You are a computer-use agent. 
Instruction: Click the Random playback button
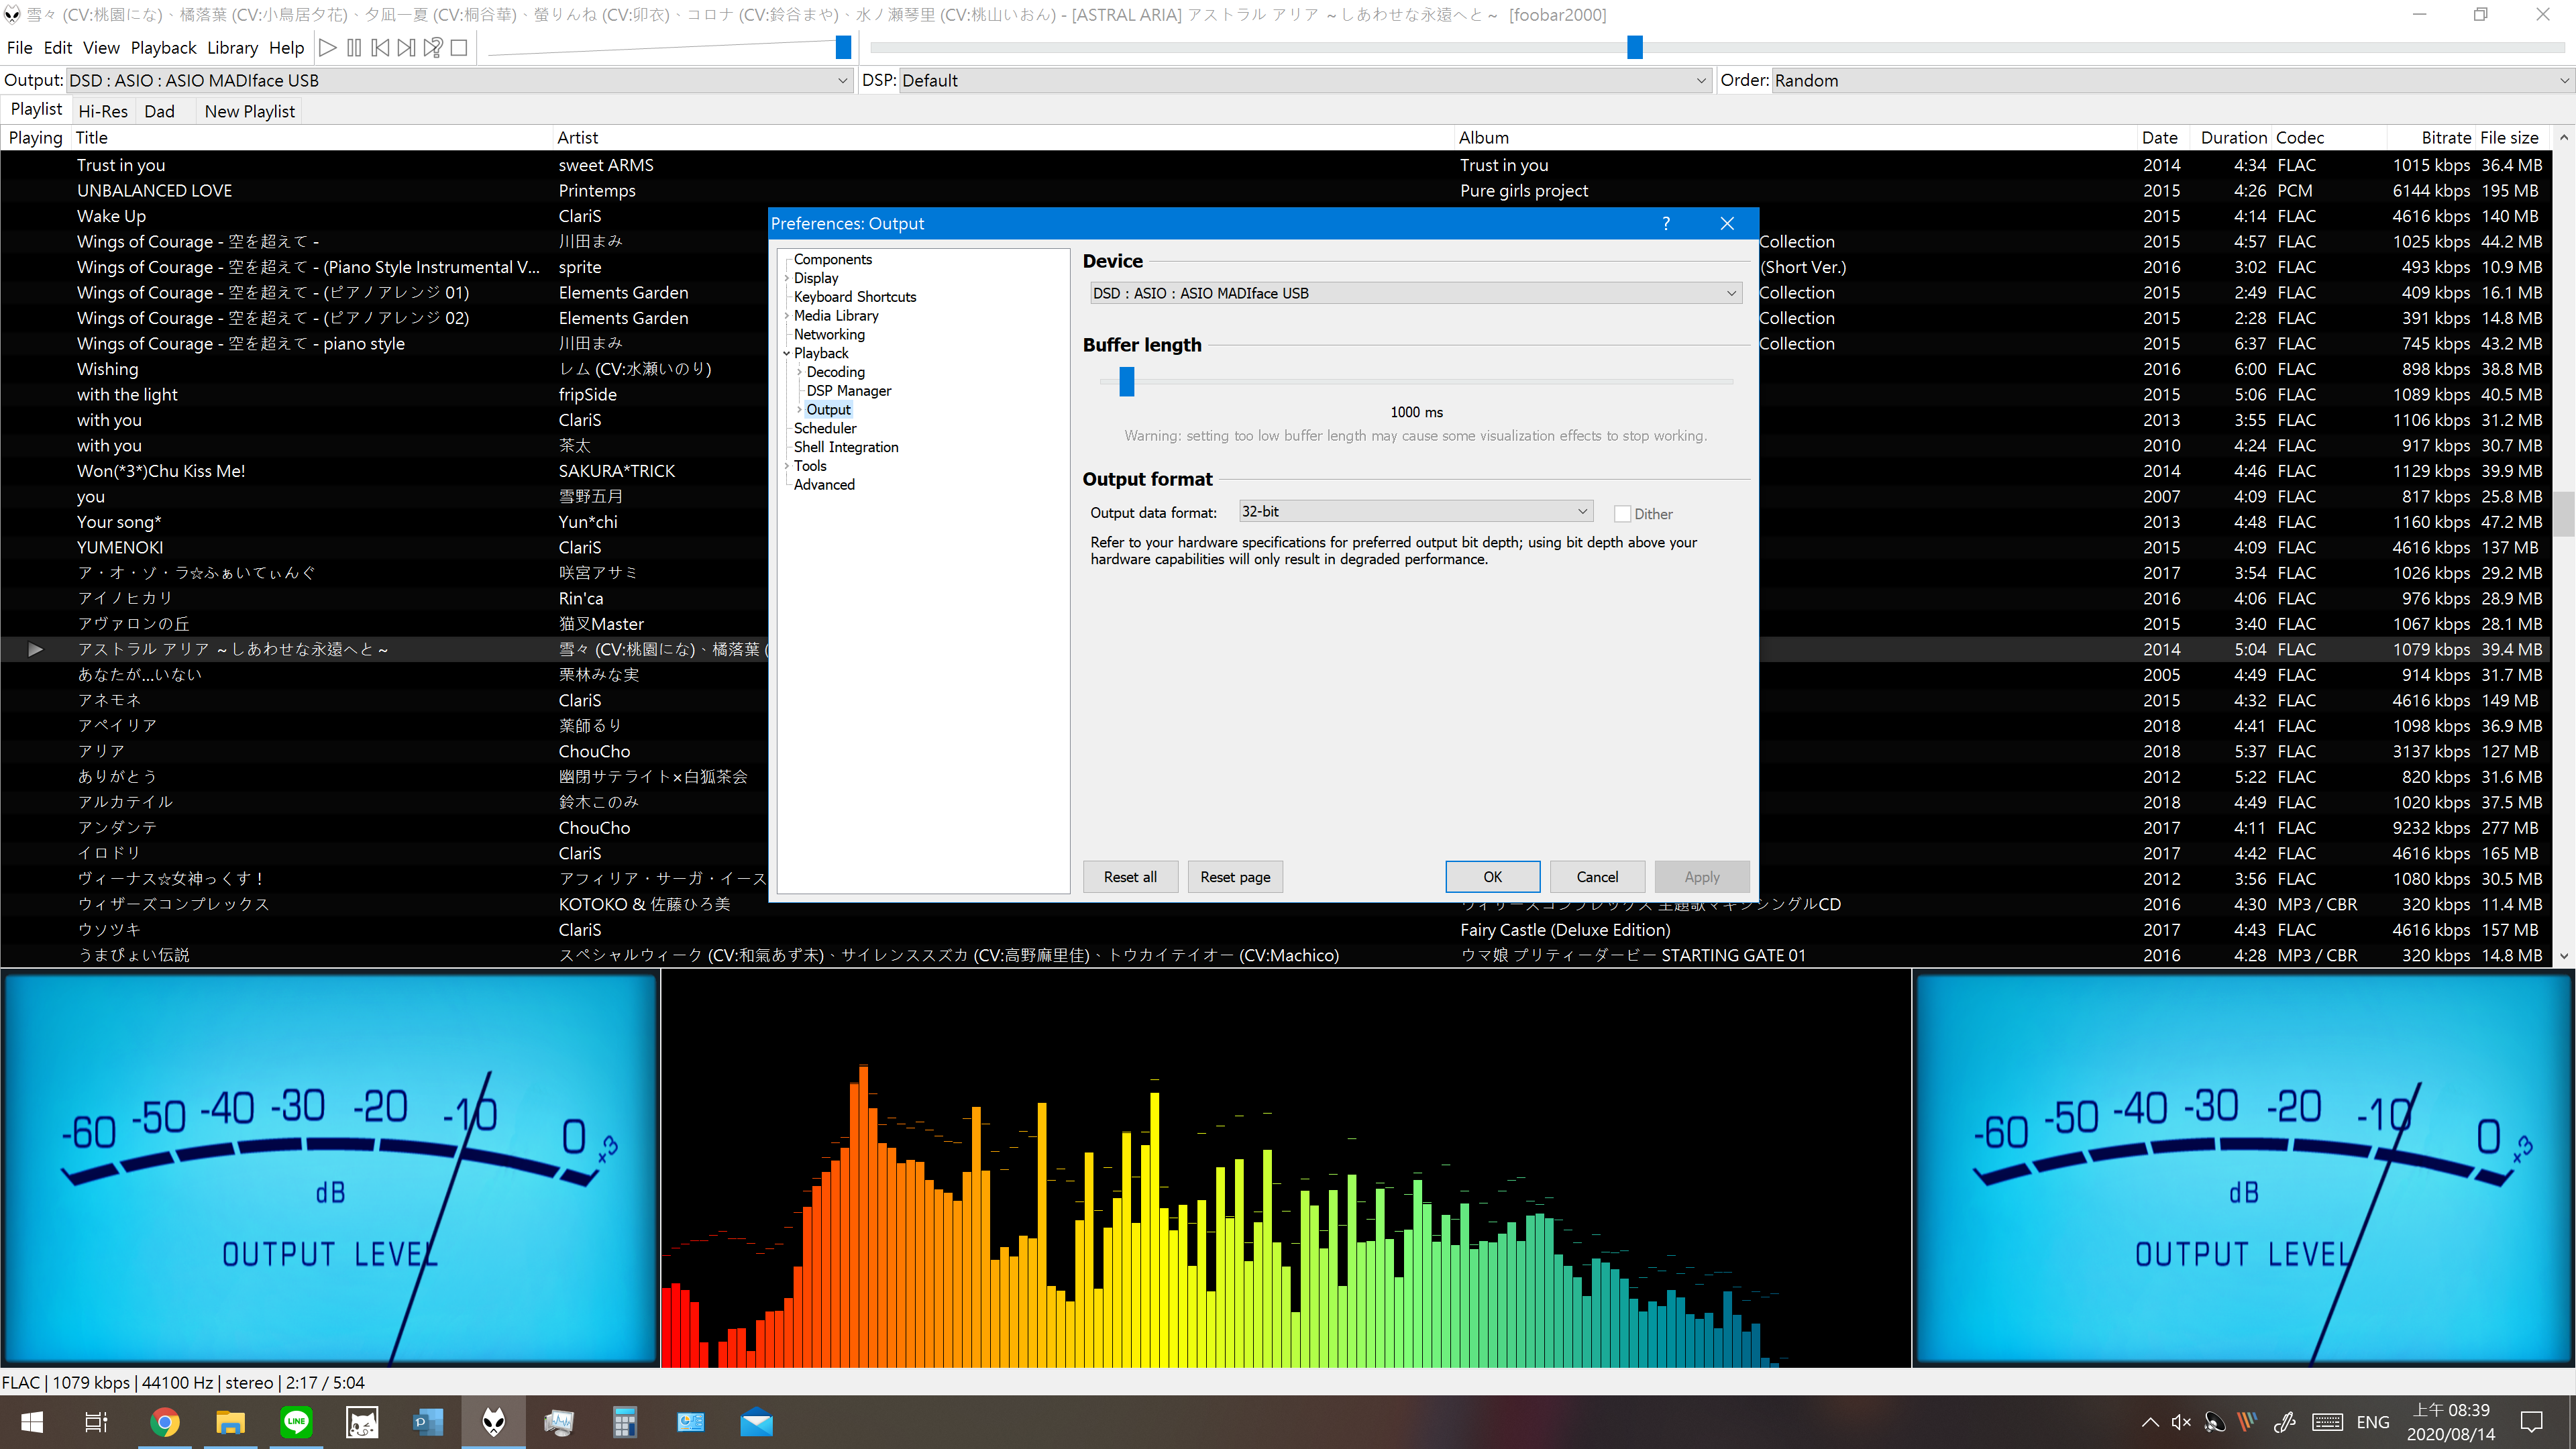pos(432,47)
